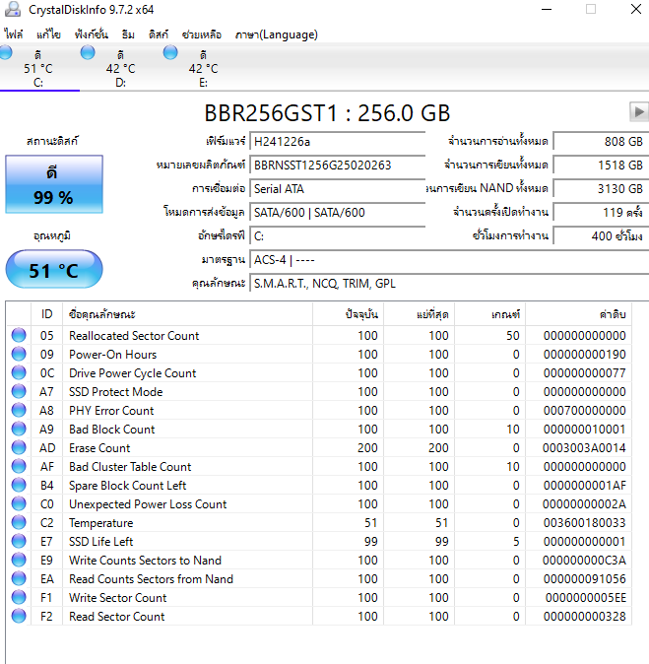Click total reads value 808 GB
The height and width of the screenshot is (664, 649).
point(601,142)
